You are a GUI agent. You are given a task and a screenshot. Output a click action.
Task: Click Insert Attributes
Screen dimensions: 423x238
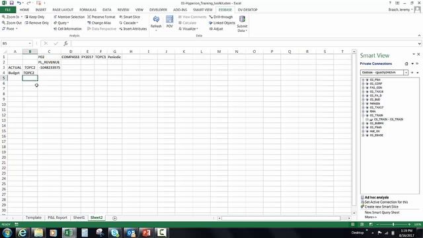[x=133, y=28]
